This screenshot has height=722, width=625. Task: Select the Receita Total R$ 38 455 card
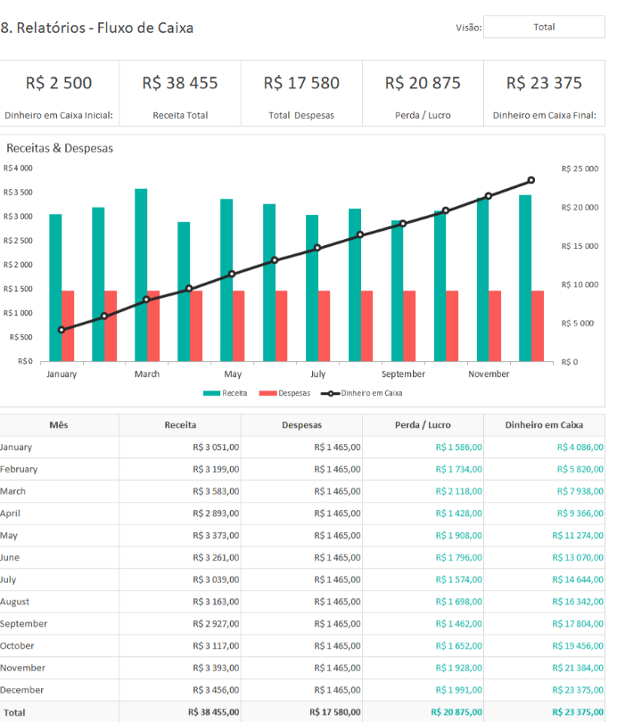(180, 94)
